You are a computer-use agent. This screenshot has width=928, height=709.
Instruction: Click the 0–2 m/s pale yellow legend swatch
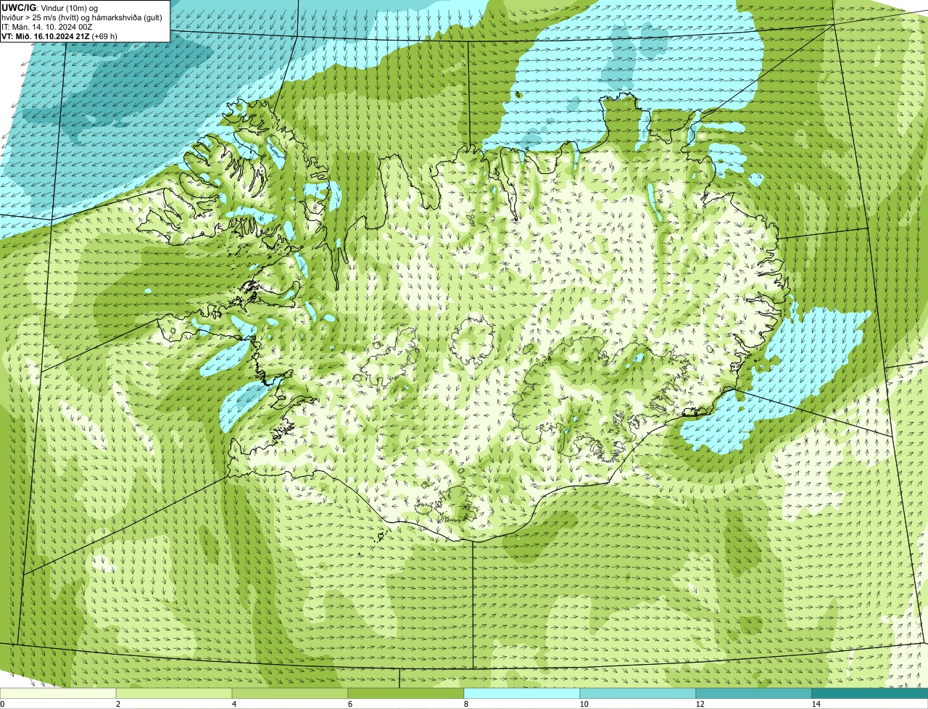click(58, 693)
